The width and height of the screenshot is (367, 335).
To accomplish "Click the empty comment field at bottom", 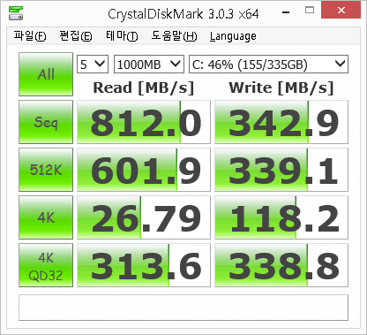I will [x=183, y=308].
